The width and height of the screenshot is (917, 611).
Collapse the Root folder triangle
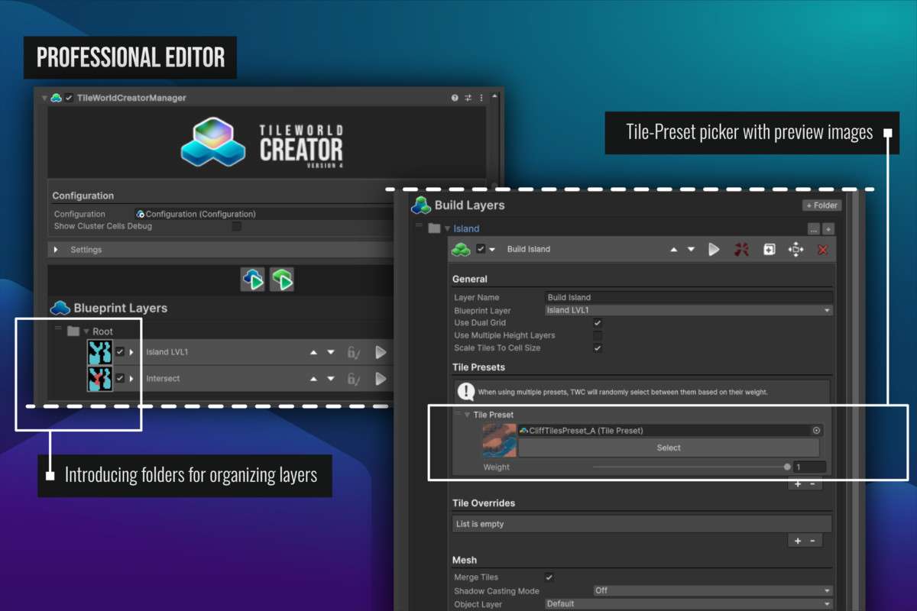tap(86, 331)
